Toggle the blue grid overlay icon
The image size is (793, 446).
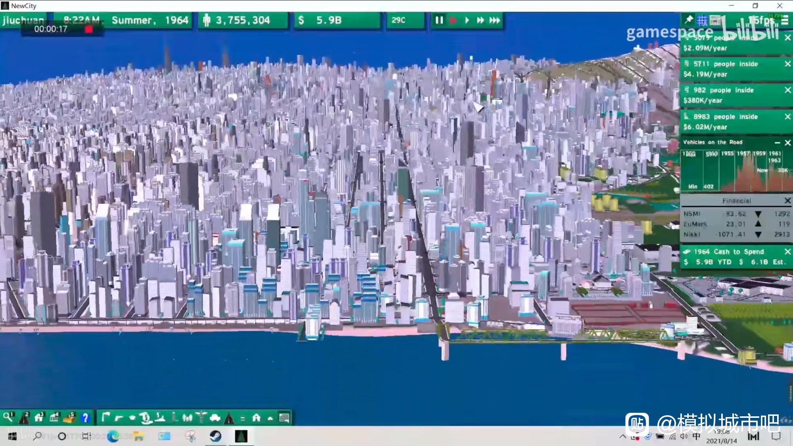pyautogui.click(x=702, y=20)
